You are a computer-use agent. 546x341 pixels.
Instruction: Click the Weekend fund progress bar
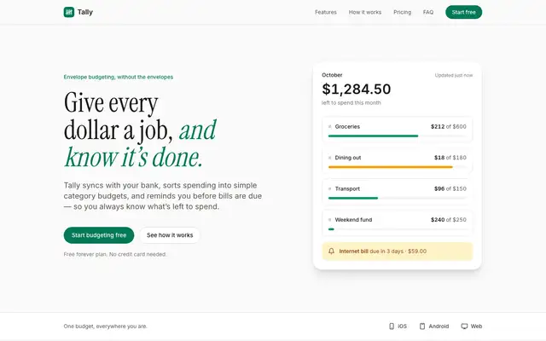tap(397, 229)
